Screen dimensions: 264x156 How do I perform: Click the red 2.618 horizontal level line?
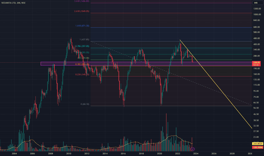[171, 13]
